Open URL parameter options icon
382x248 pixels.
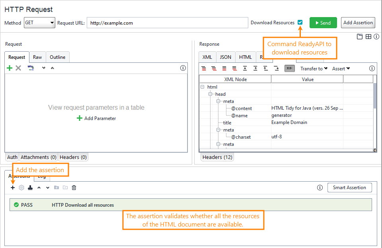coord(31,68)
